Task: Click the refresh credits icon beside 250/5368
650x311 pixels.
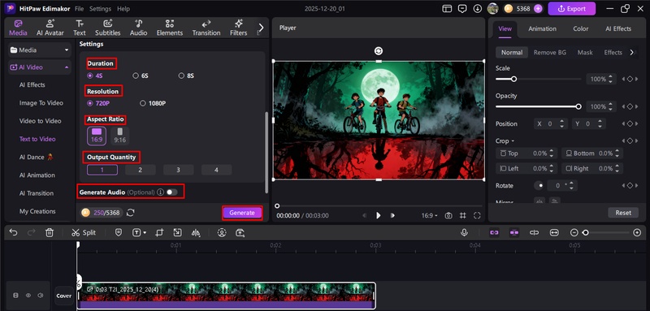Action: (x=131, y=213)
